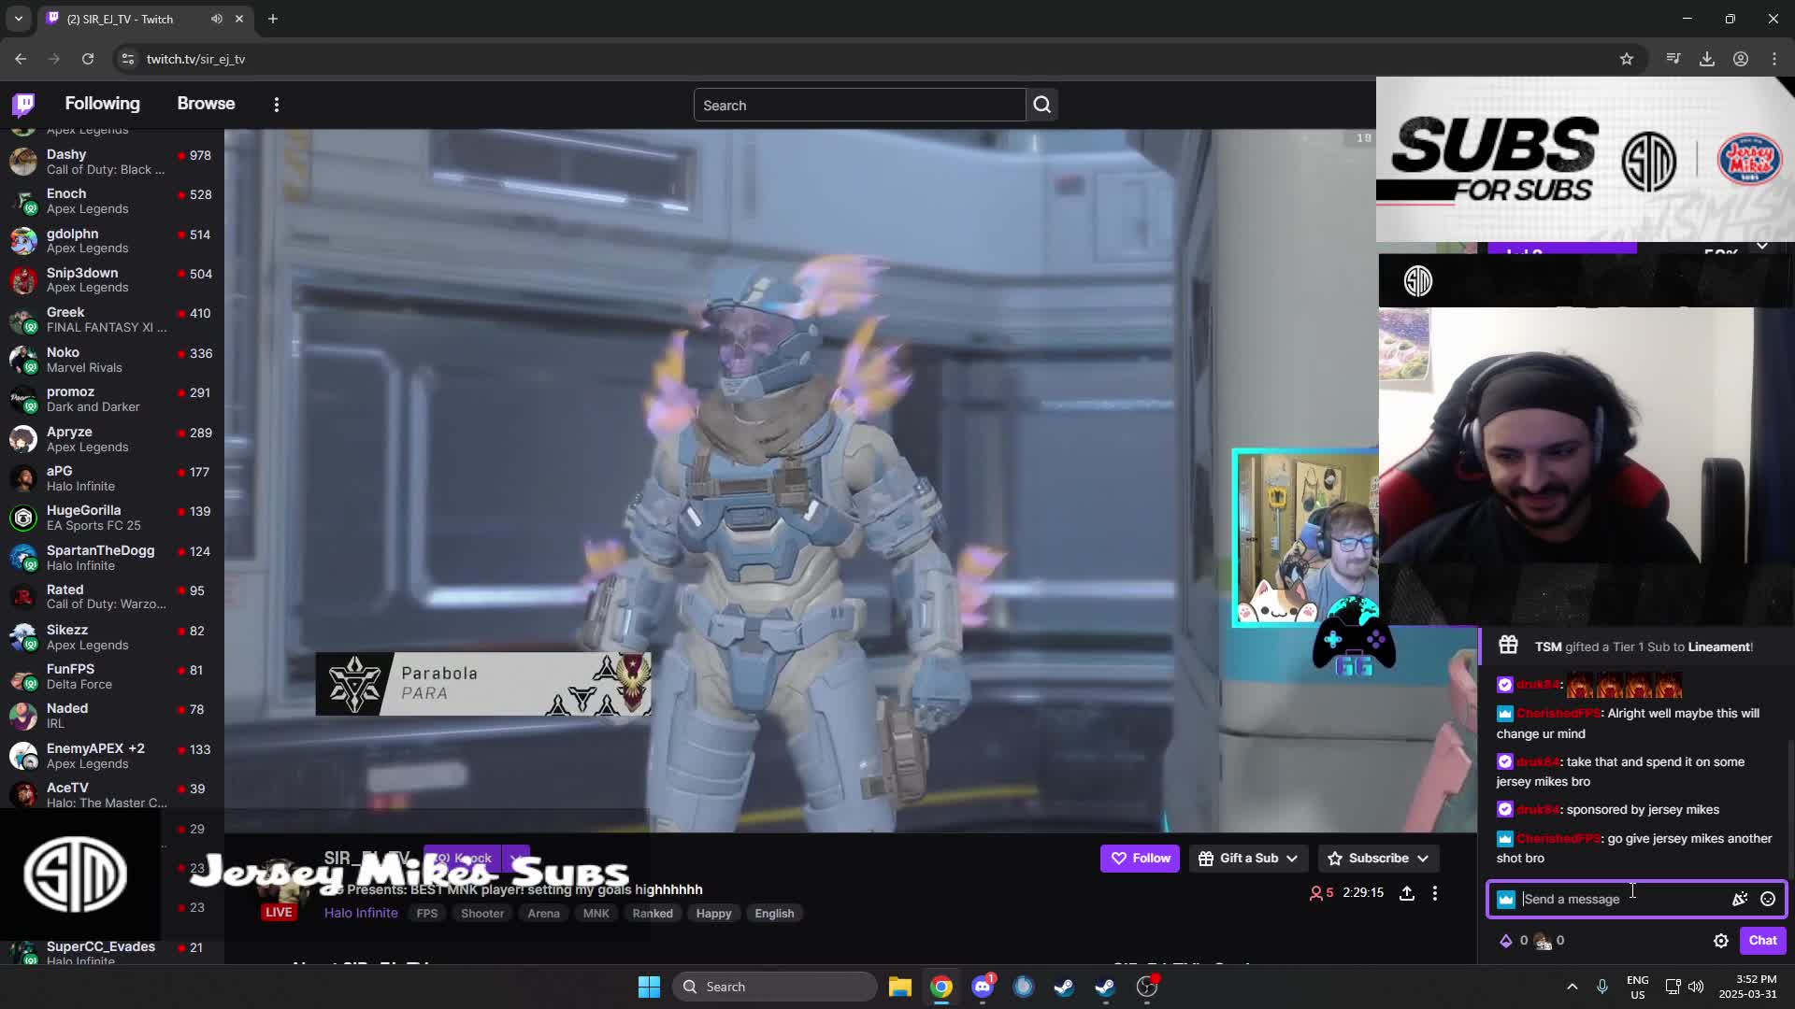Open Chrome downloads icon
This screenshot has width=1795, height=1009.
pyautogui.click(x=1707, y=59)
